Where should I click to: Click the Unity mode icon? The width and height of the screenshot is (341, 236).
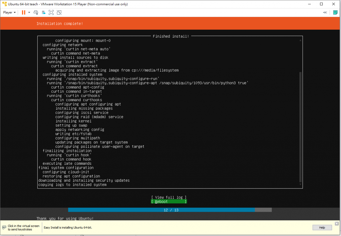pos(59,12)
